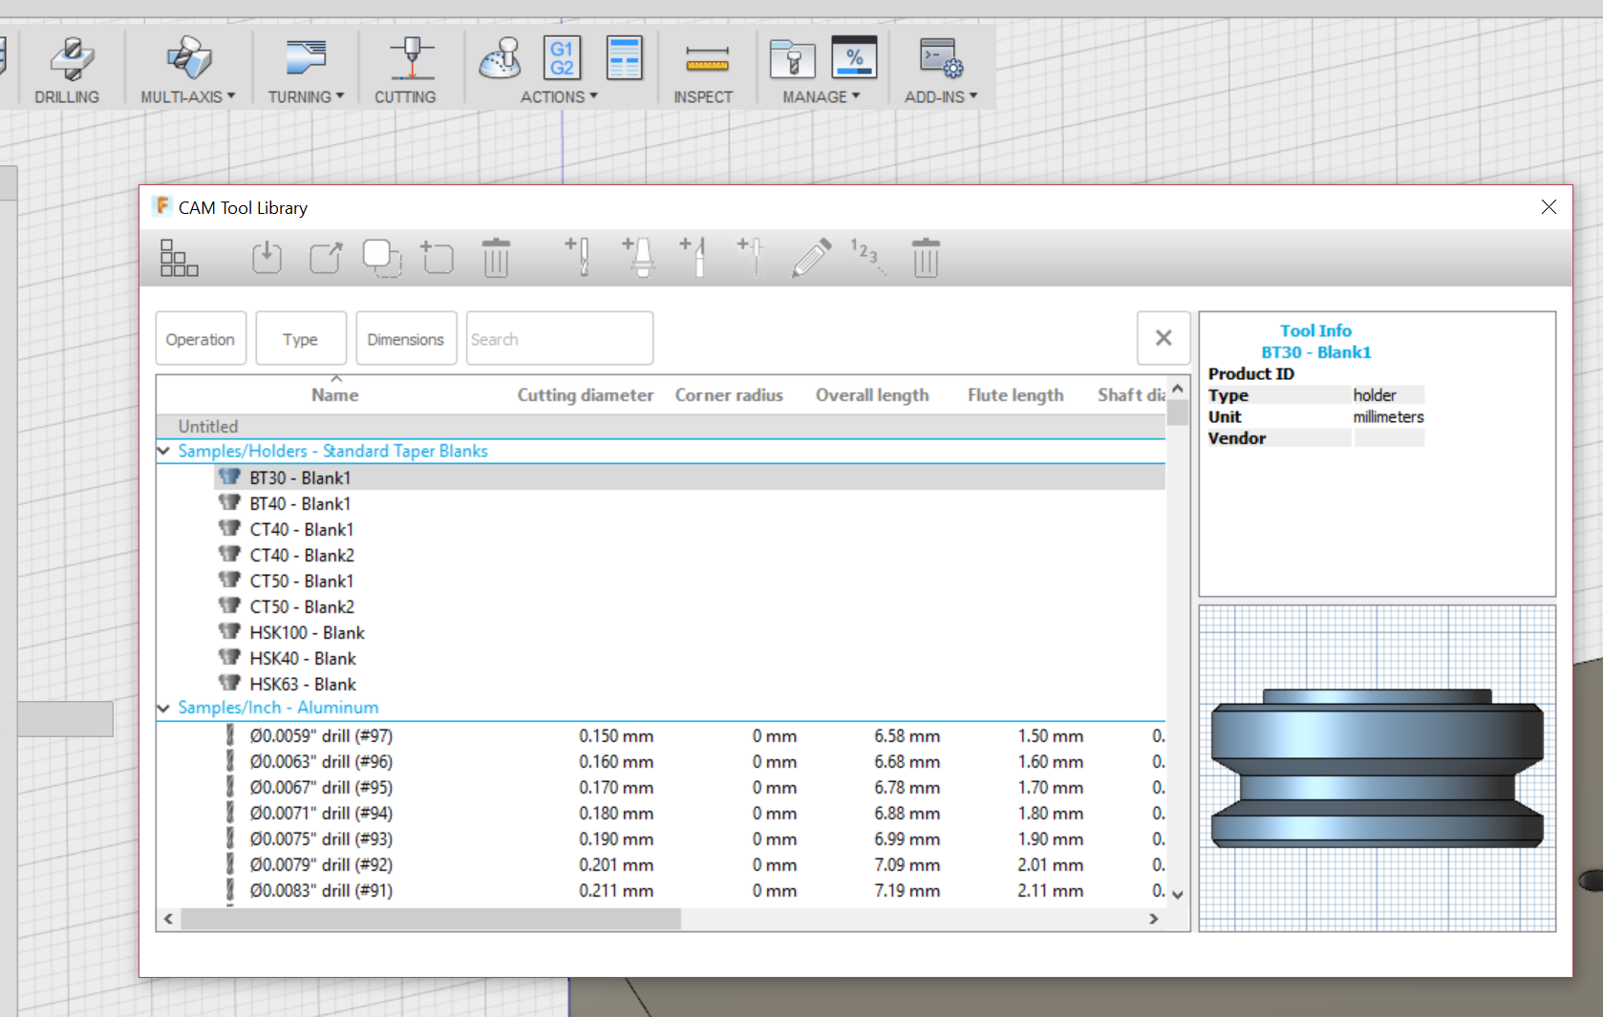Click the Tool Library icon above MANAGE

(792, 58)
